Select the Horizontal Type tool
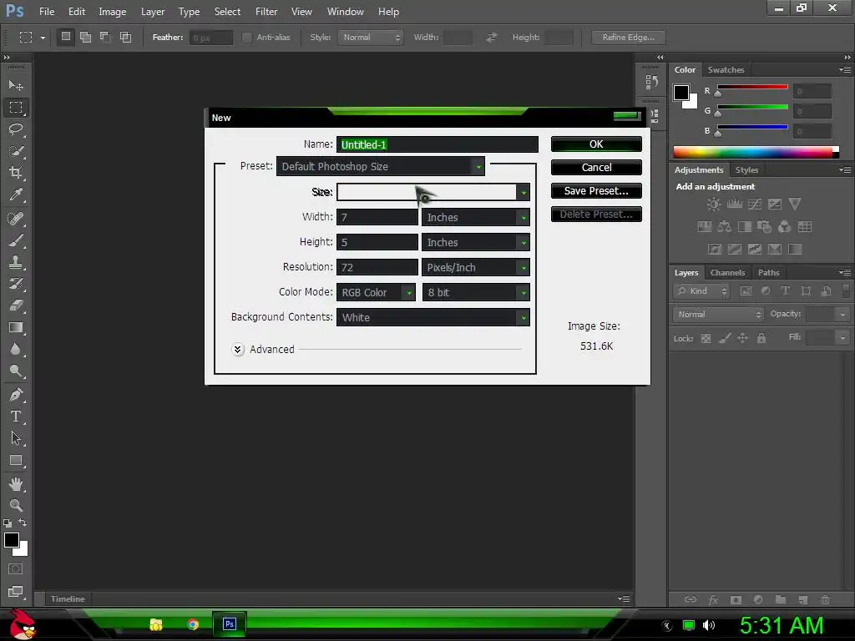 pyautogui.click(x=16, y=416)
